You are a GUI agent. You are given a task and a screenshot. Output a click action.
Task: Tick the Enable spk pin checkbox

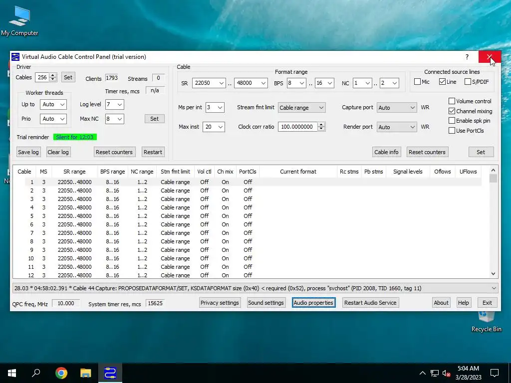(x=452, y=121)
